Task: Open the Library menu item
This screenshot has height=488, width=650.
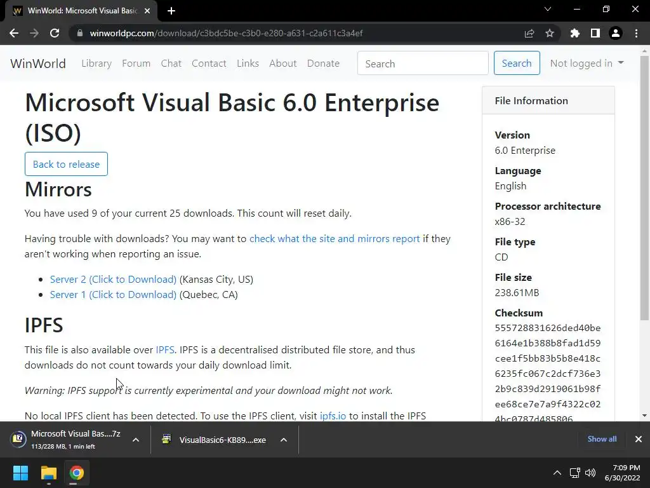Action: point(96,63)
